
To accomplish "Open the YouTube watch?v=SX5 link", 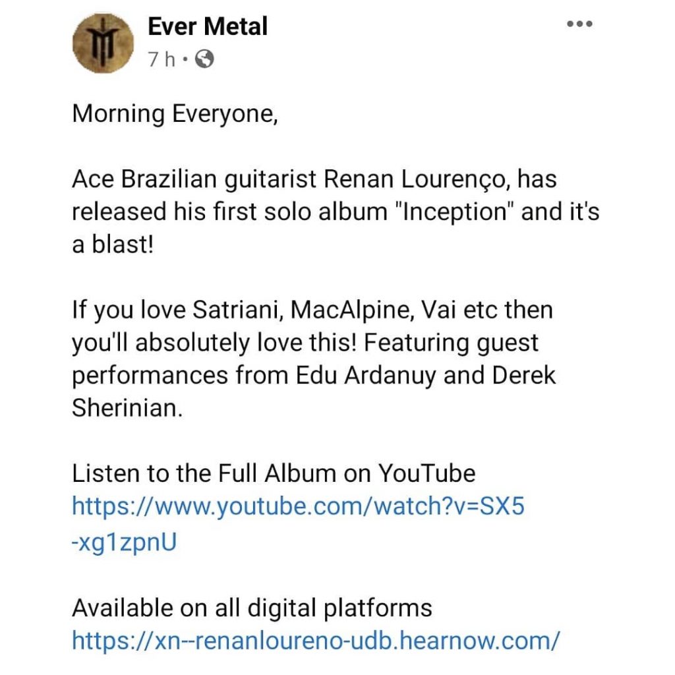I will (x=298, y=506).
